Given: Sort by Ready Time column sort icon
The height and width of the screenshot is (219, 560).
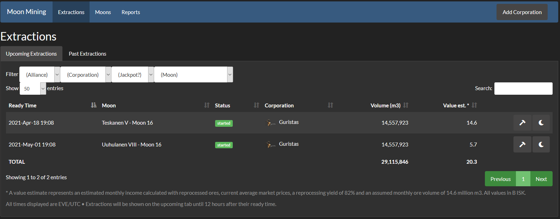Looking at the screenshot, I should click(93, 105).
